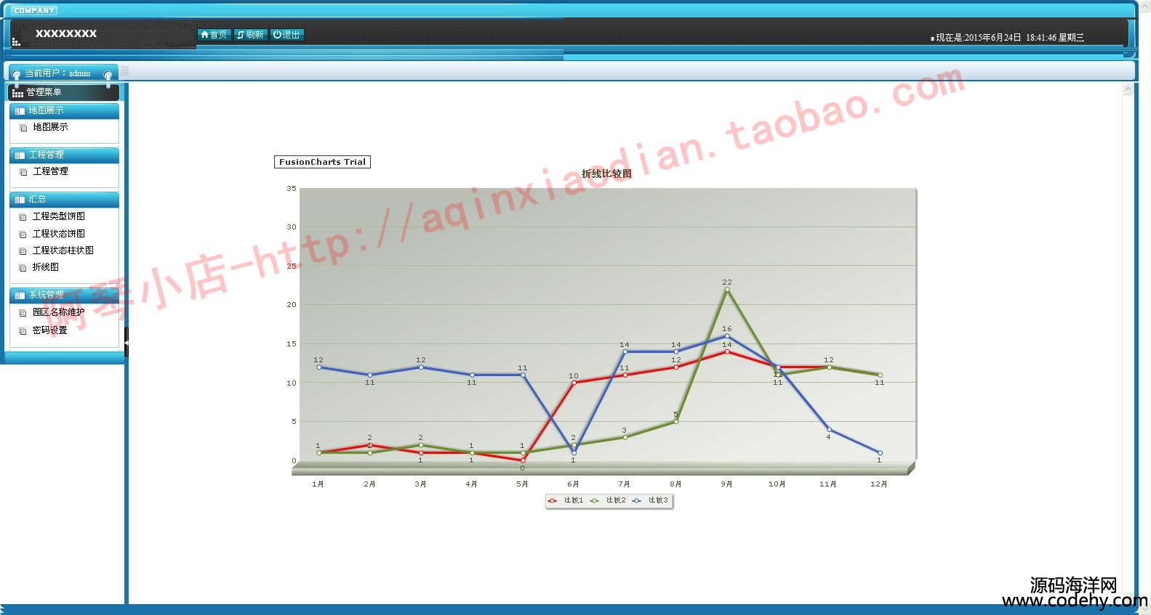Click the XXXXXXXX system title
1151x615 pixels.
pos(66,33)
